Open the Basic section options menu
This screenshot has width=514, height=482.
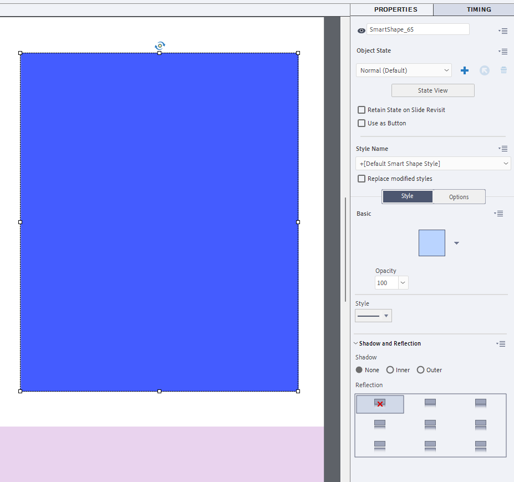498,214
